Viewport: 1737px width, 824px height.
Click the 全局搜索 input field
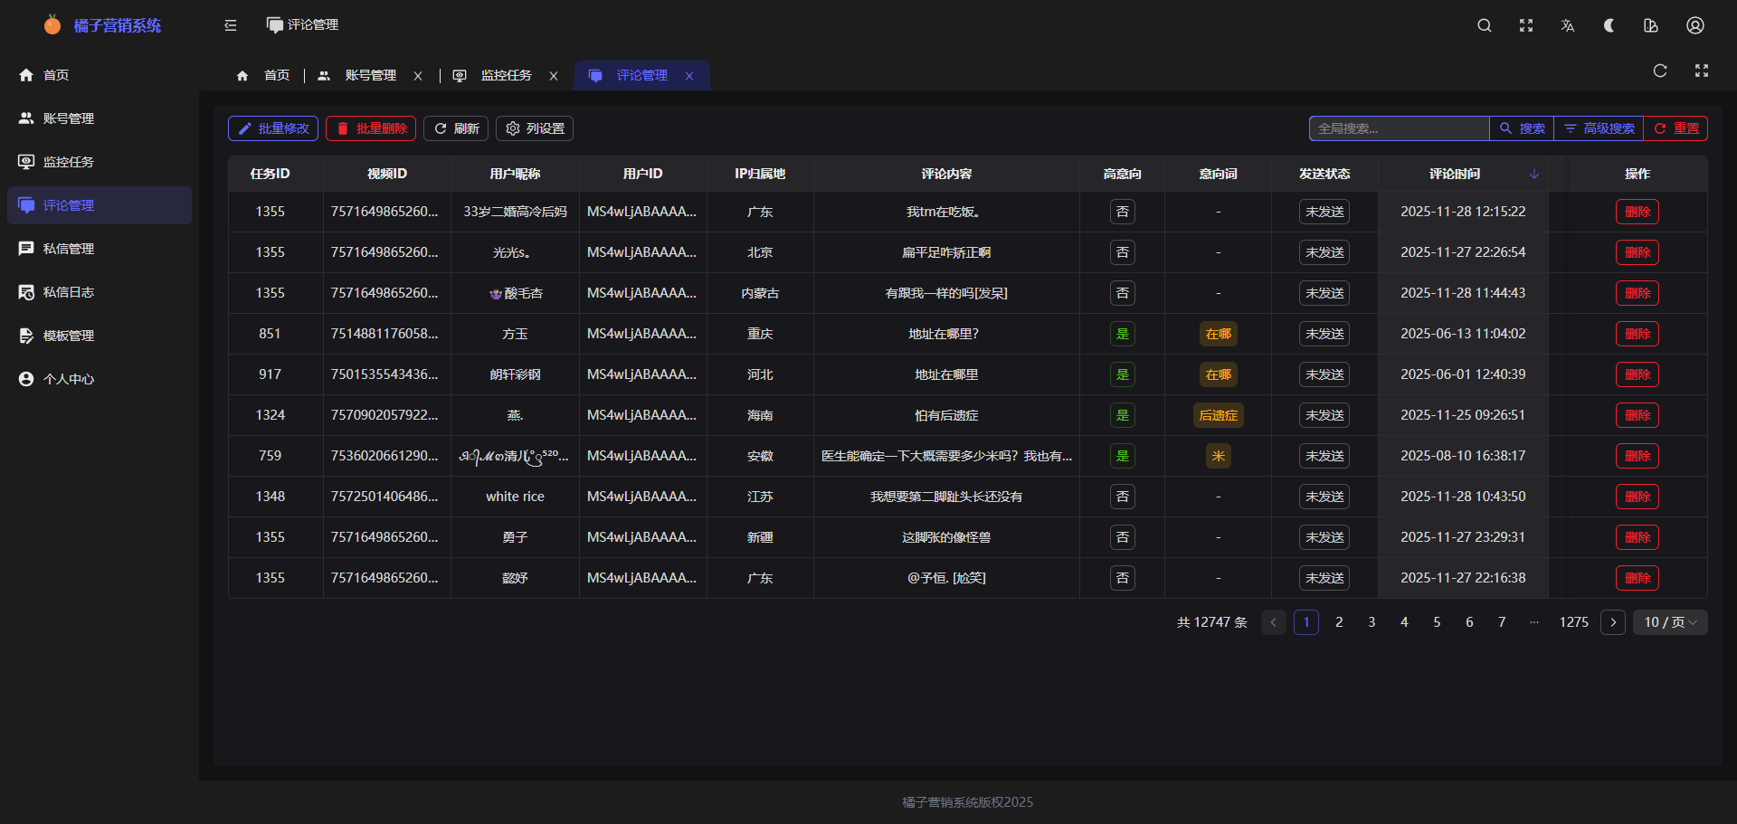click(x=1399, y=128)
